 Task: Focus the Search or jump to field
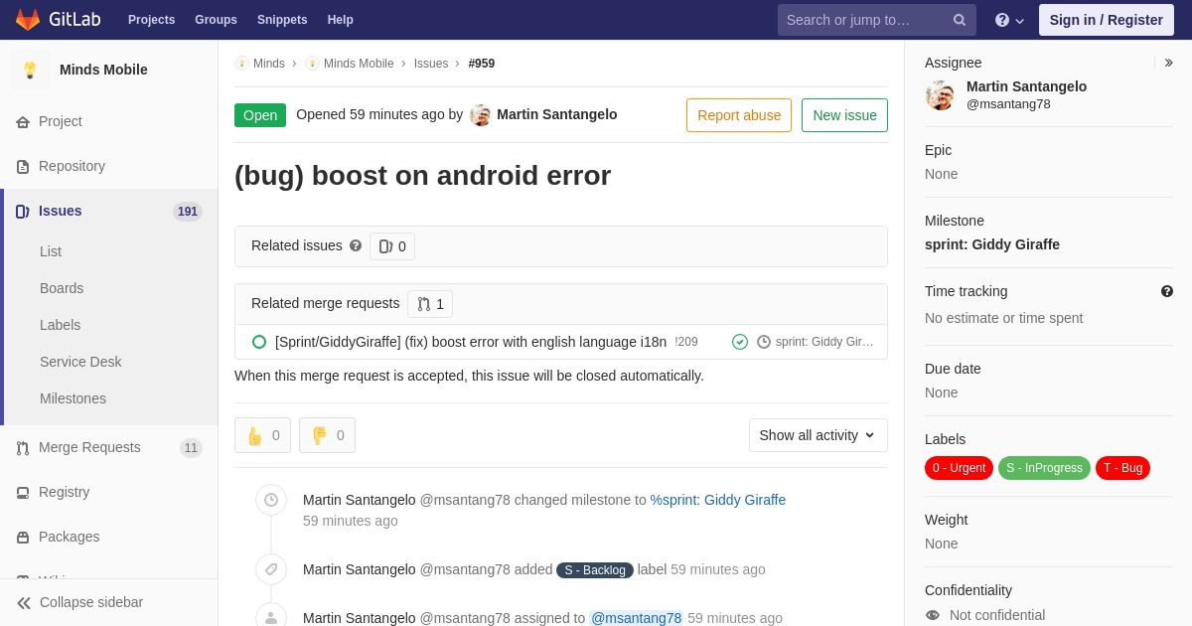[x=877, y=20]
